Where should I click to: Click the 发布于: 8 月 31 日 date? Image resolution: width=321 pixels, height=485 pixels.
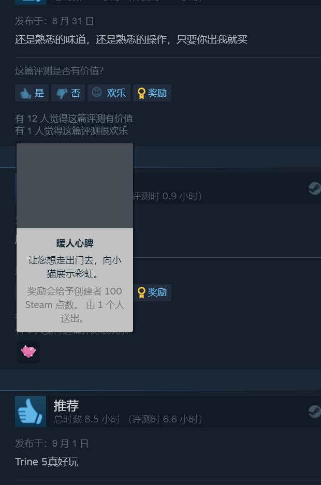(x=54, y=21)
